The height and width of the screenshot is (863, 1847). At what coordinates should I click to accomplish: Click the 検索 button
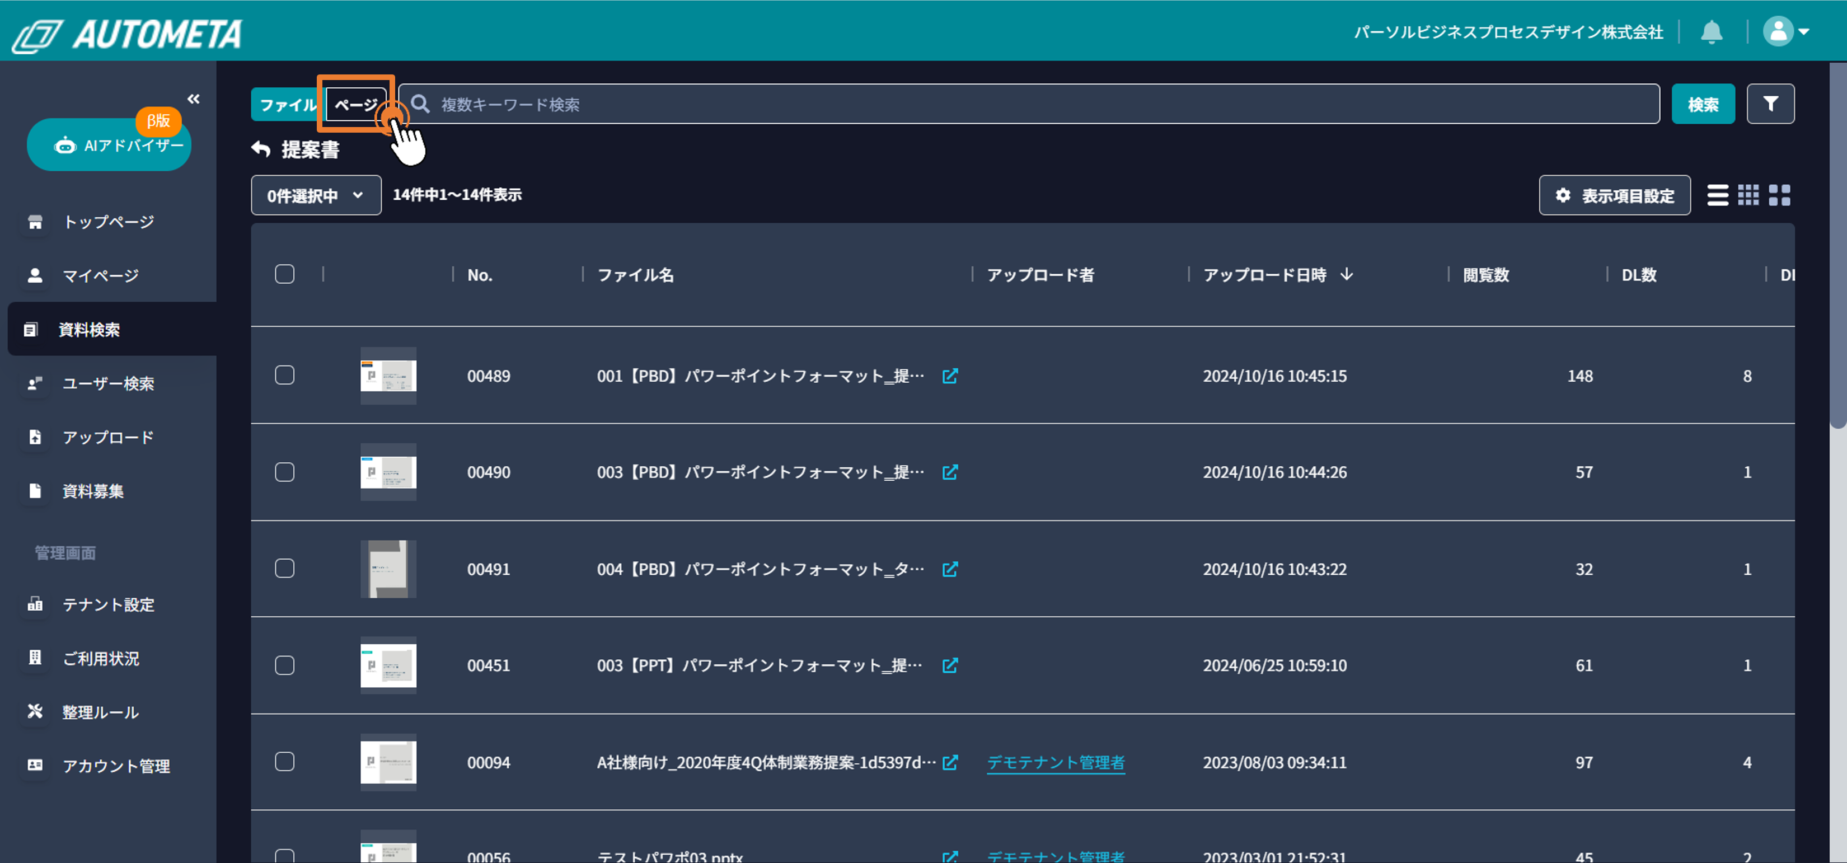[1703, 105]
